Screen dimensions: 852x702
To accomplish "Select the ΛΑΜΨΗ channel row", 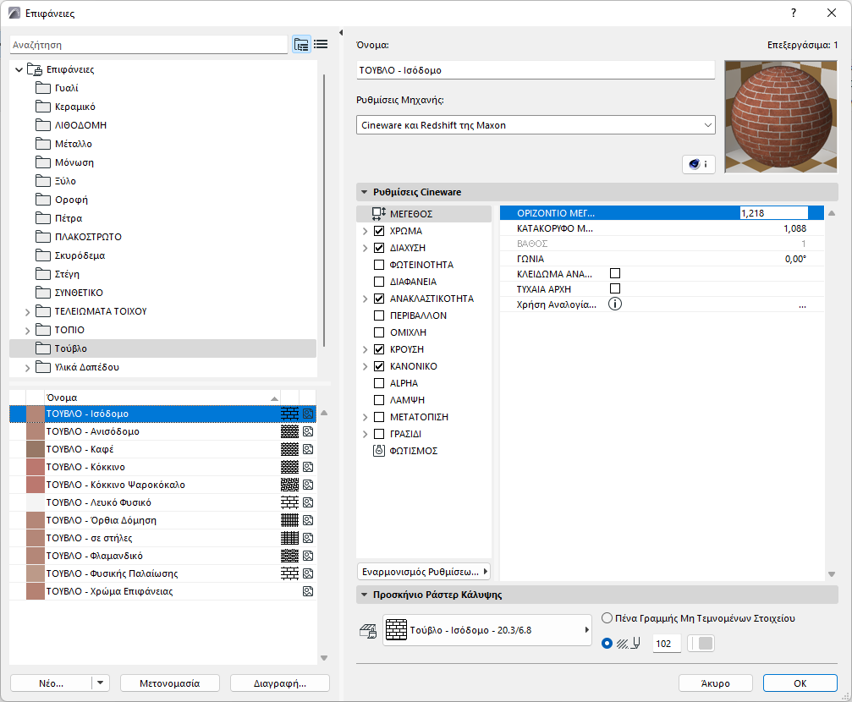I will [x=424, y=400].
